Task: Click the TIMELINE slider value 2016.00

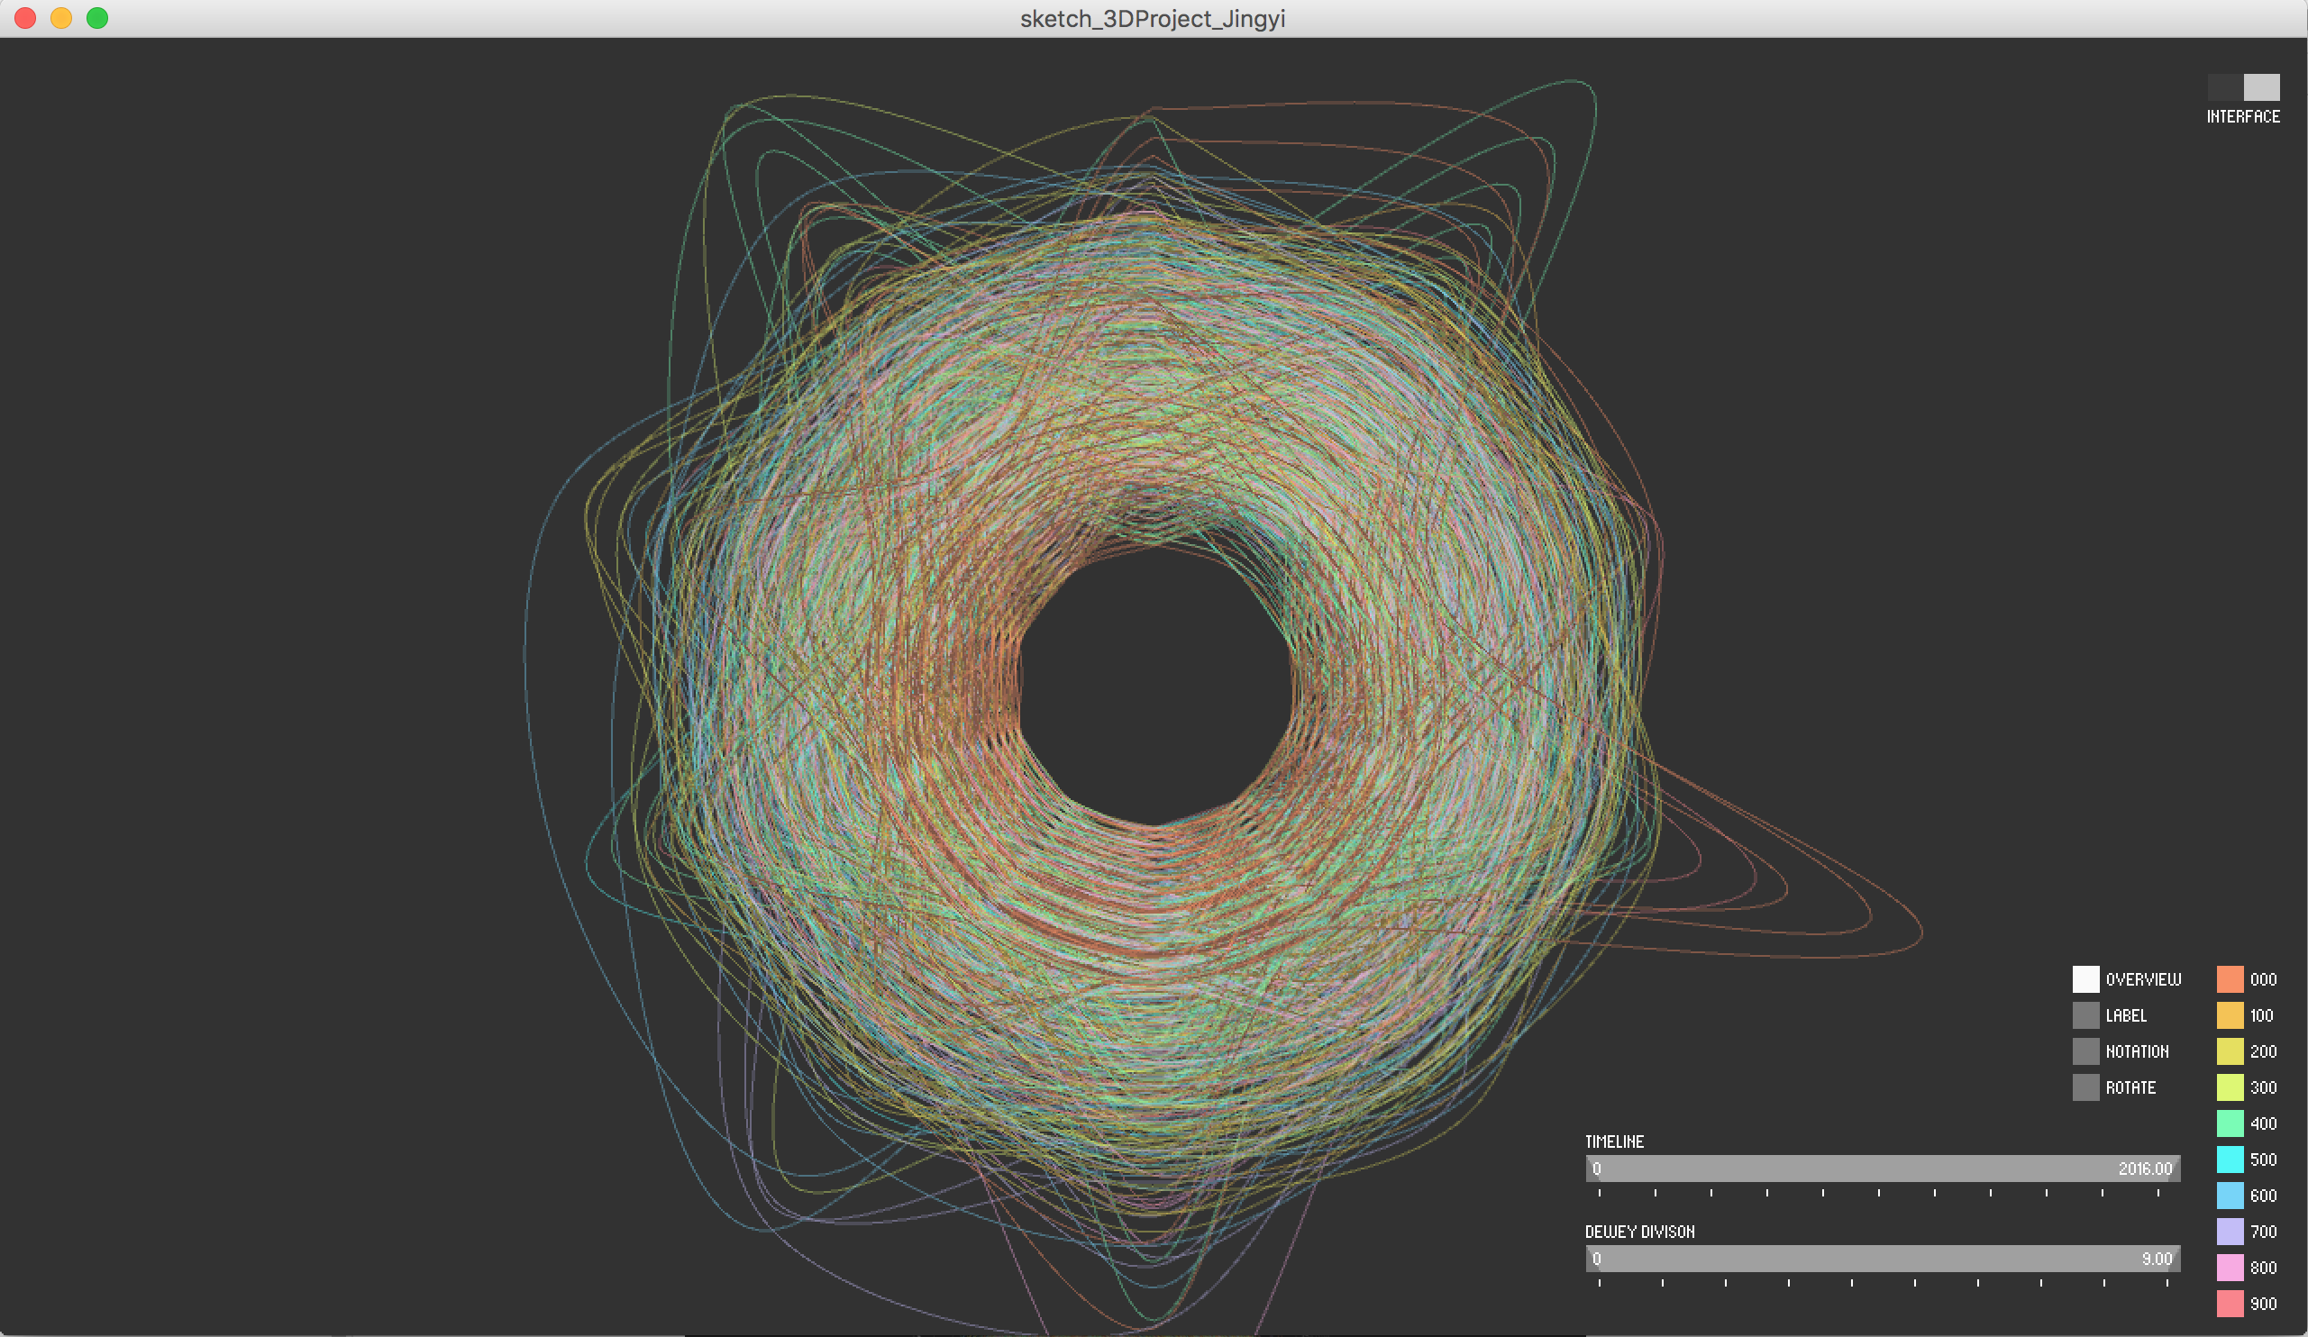Action: [x=2145, y=1169]
